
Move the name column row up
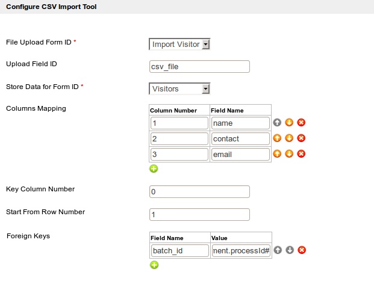[x=277, y=123]
